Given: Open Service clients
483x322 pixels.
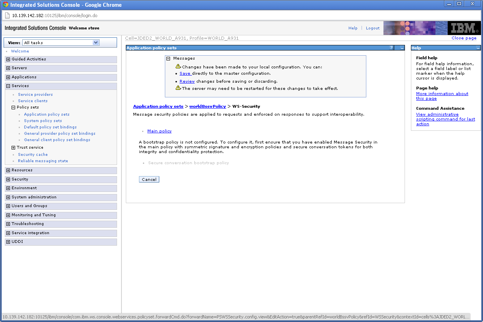Looking at the screenshot, I should [33, 101].
